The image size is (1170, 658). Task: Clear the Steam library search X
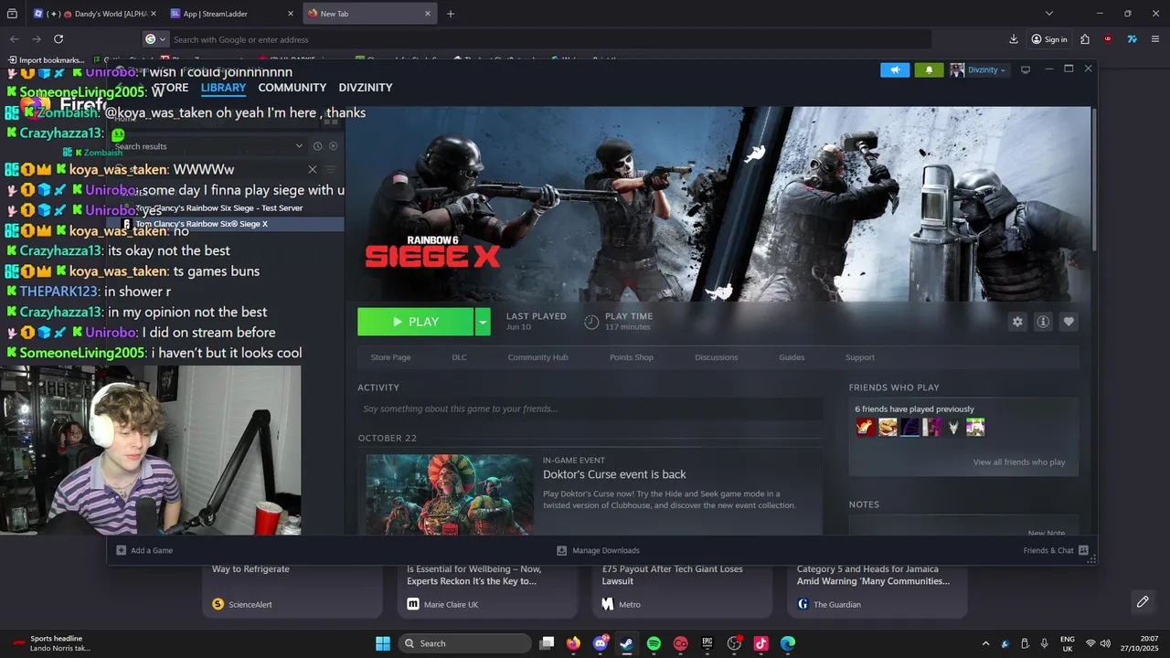click(x=313, y=169)
